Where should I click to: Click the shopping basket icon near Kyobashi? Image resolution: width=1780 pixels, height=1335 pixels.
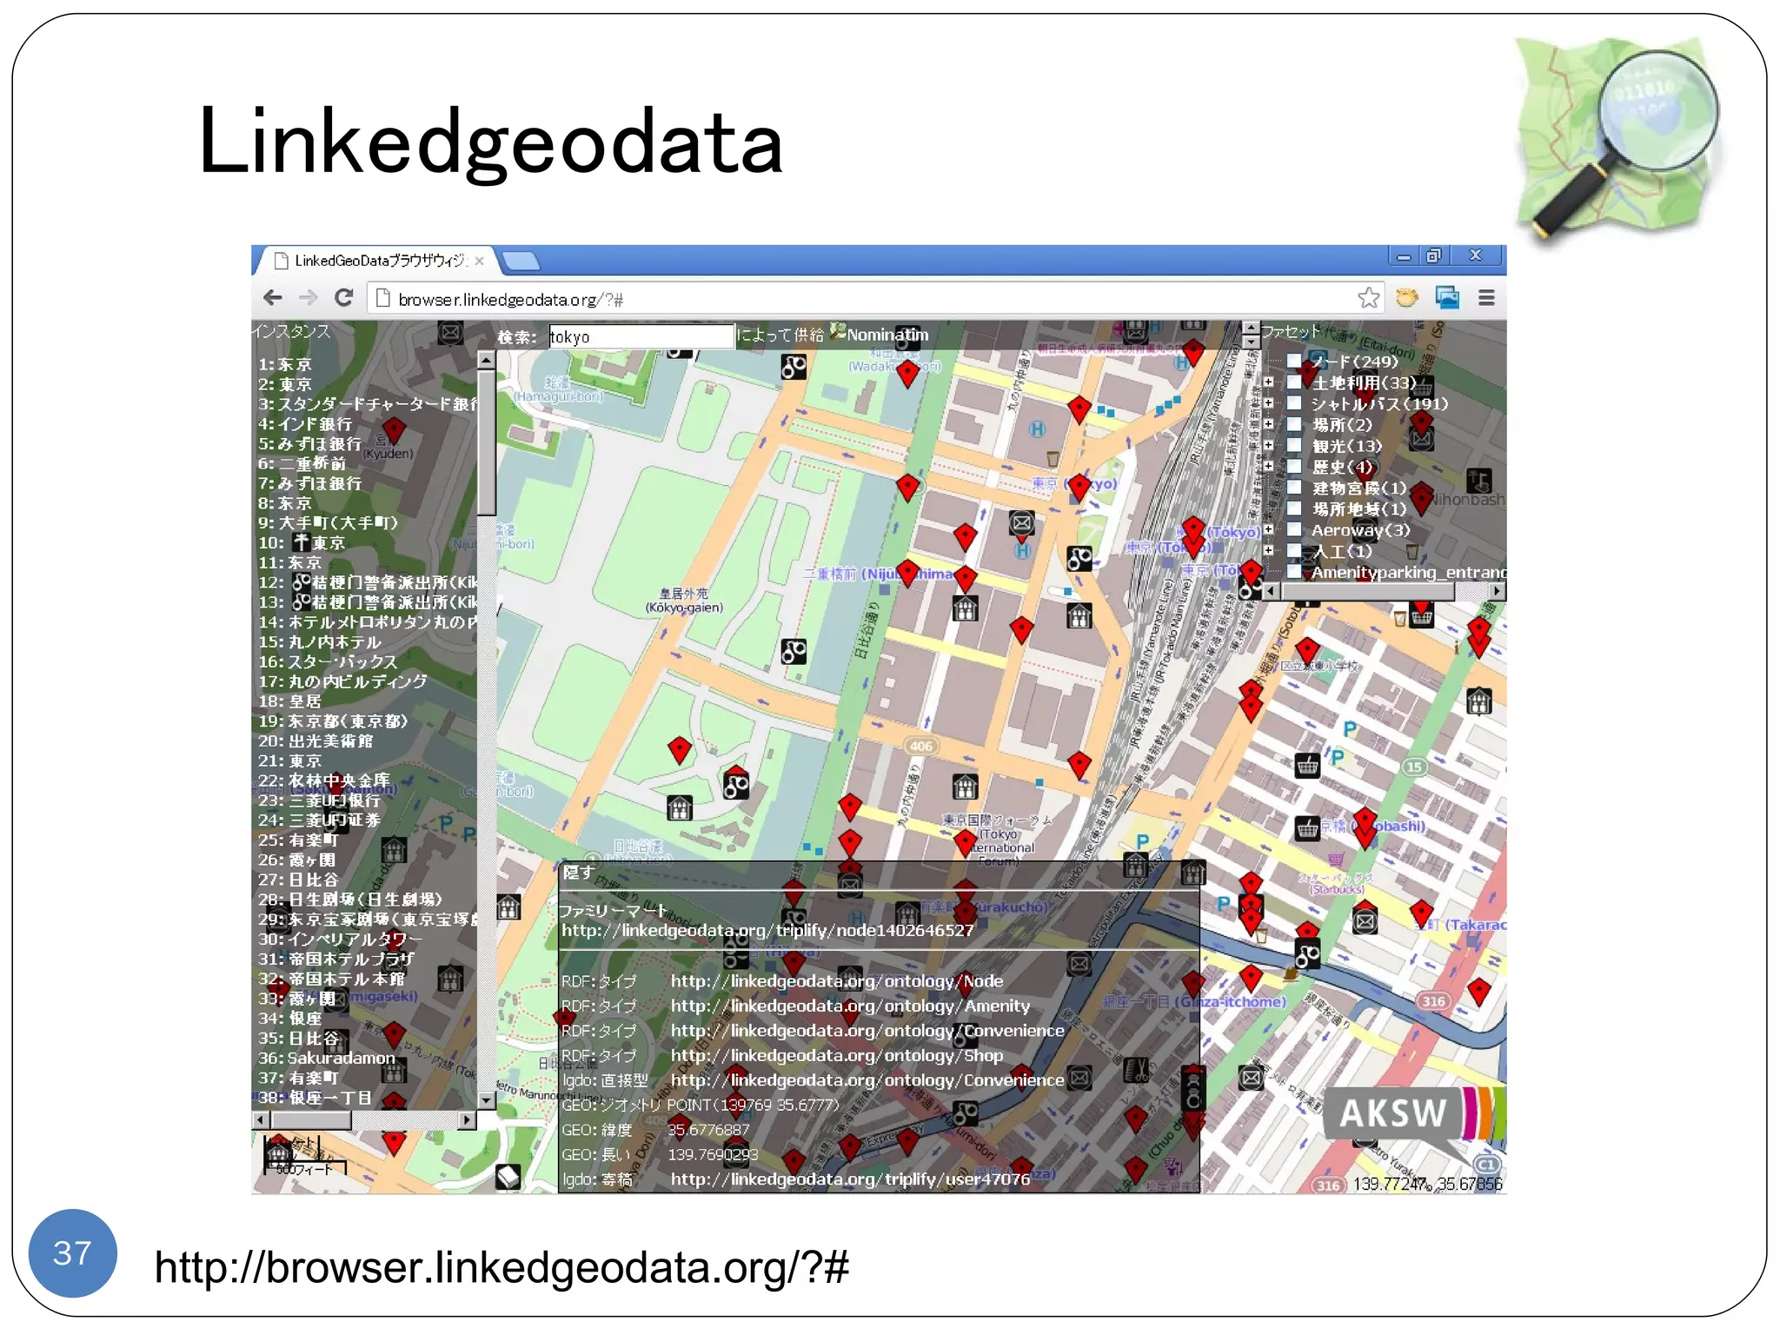(1307, 828)
